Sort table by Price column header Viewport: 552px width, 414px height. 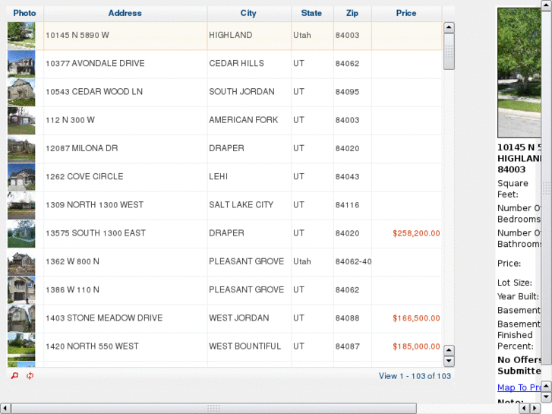[x=406, y=13]
